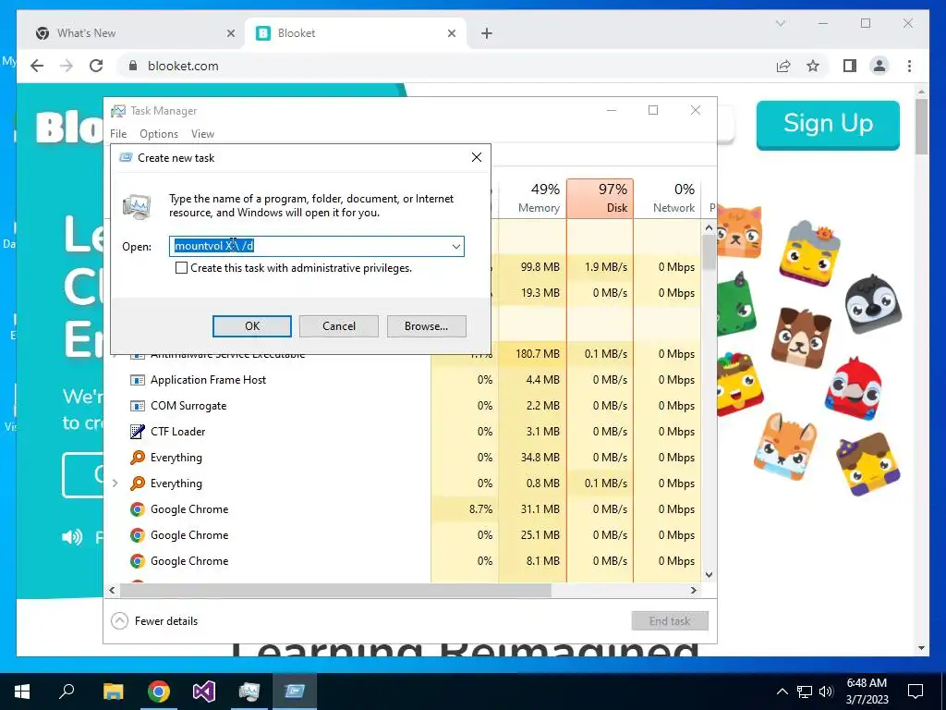Open Task Manager taskbar icon
The width and height of the screenshot is (946, 710).
[249, 692]
